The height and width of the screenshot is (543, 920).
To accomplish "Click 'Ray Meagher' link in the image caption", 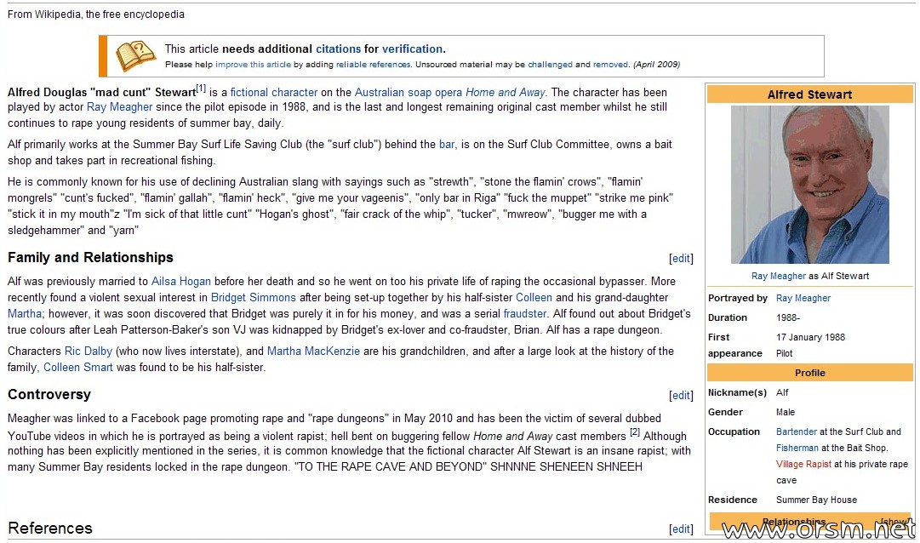I will click(779, 276).
